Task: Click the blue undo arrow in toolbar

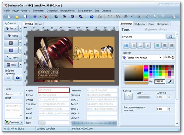Action: pyautogui.click(x=92, y=17)
